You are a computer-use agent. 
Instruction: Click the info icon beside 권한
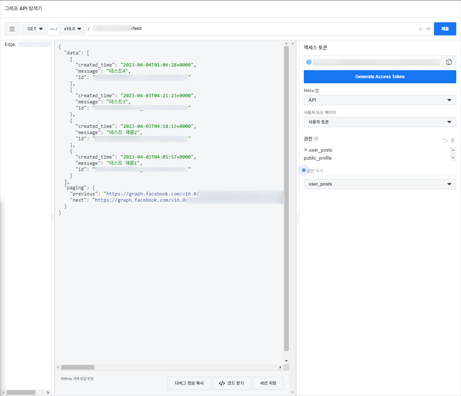click(x=316, y=138)
